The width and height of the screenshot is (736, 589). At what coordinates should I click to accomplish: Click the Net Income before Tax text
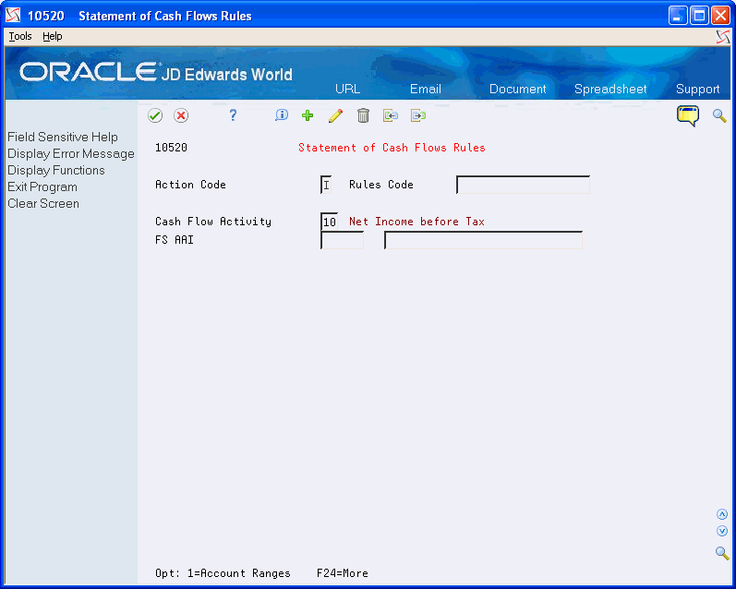point(416,222)
